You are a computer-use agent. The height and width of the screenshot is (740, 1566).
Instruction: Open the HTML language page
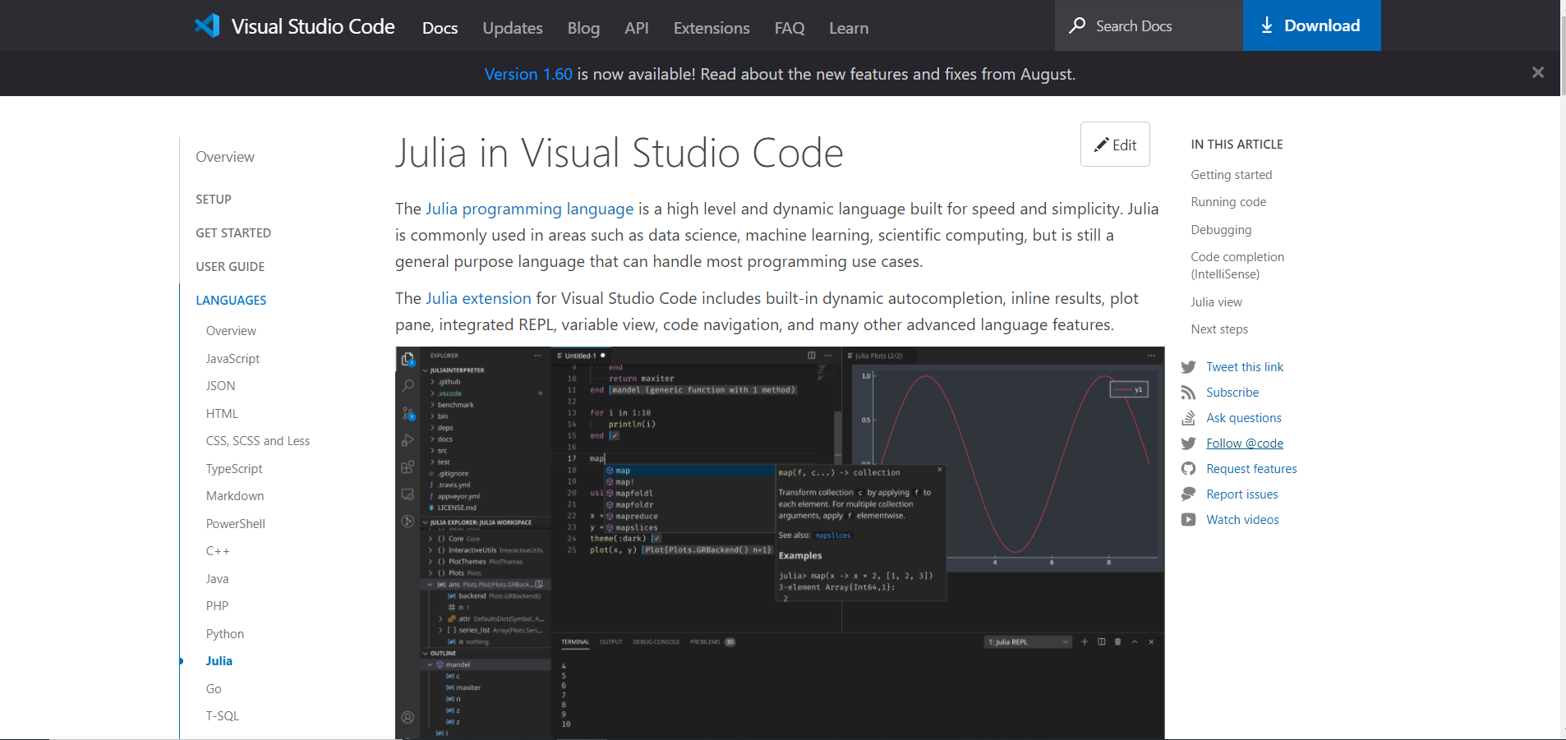(x=222, y=414)
